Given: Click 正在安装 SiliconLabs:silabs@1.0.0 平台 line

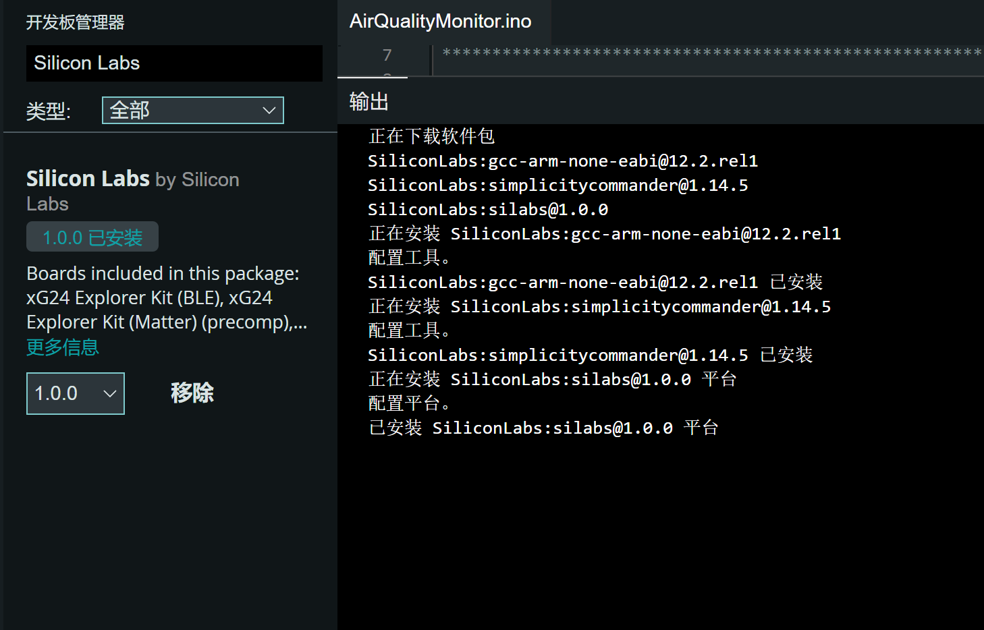Looking at the screenshot, I should (553, 379).
